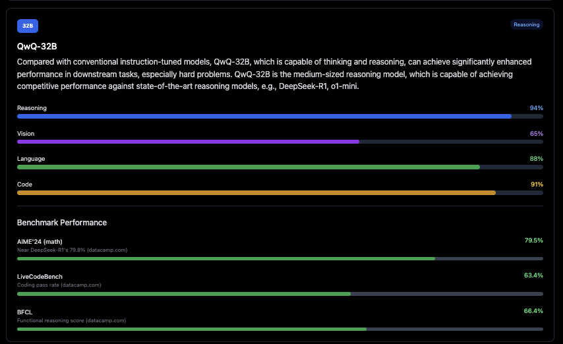Click the blue 32B size badge

tap(28, 26)
